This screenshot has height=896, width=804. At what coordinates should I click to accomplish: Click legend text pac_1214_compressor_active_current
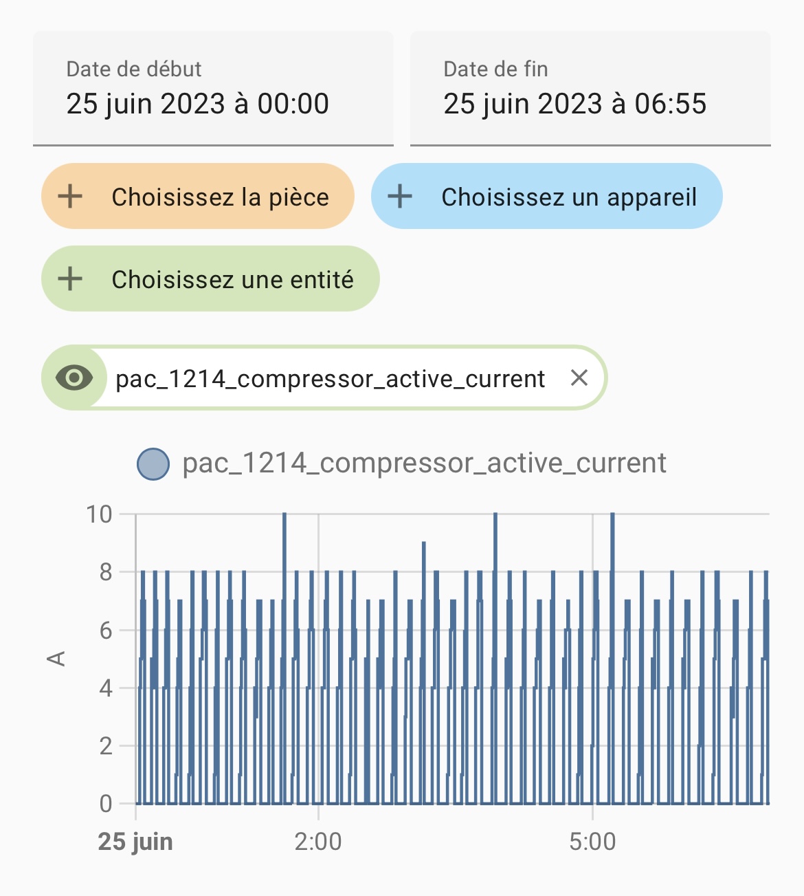point(424,463)
